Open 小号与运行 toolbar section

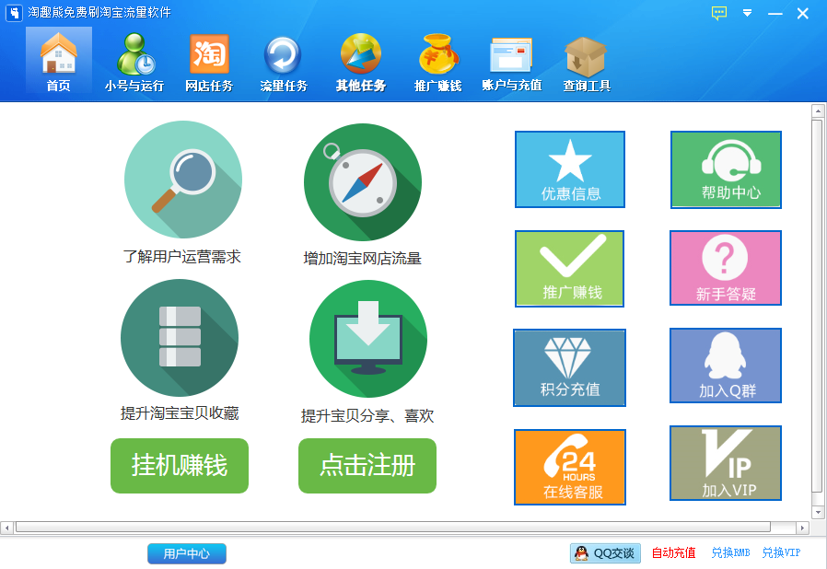point(134,62)
